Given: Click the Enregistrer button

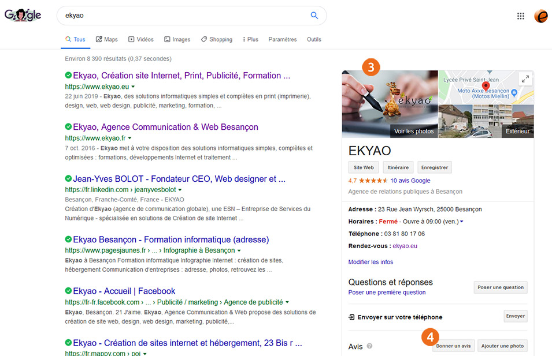Looking at the screenshot, I should 435,167.
